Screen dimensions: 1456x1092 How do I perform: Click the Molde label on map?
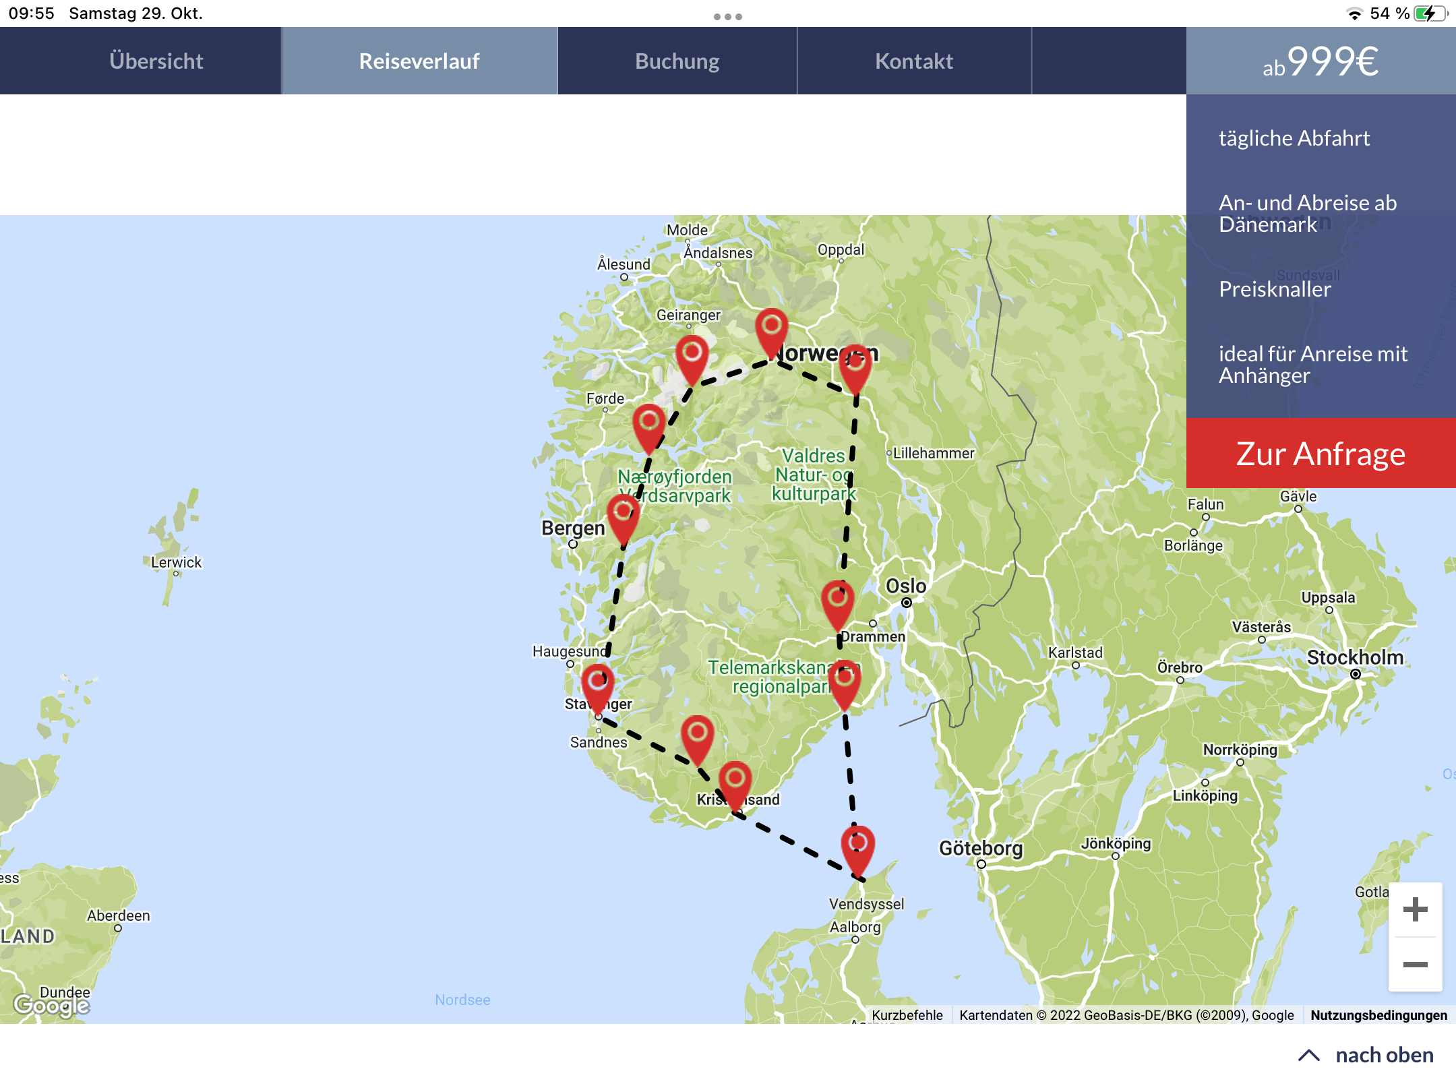pos(687,230)
